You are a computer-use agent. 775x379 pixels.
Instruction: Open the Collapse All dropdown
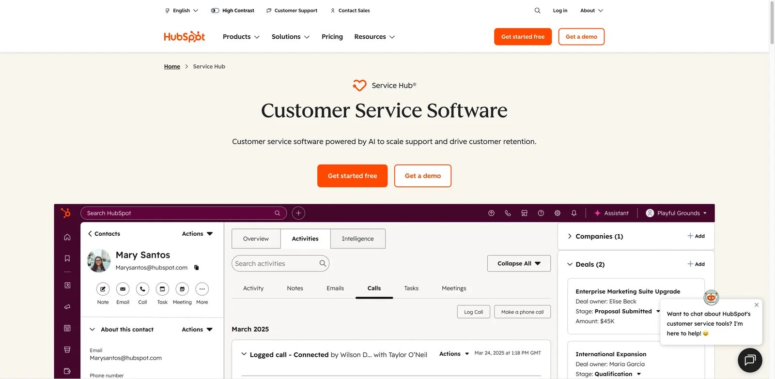point(519,263)
